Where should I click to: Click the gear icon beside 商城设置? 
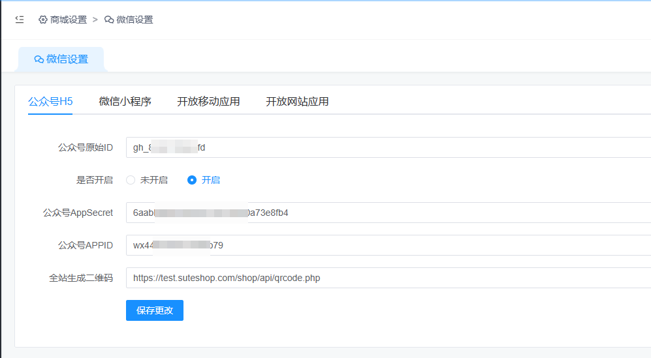tap(43, 20)
